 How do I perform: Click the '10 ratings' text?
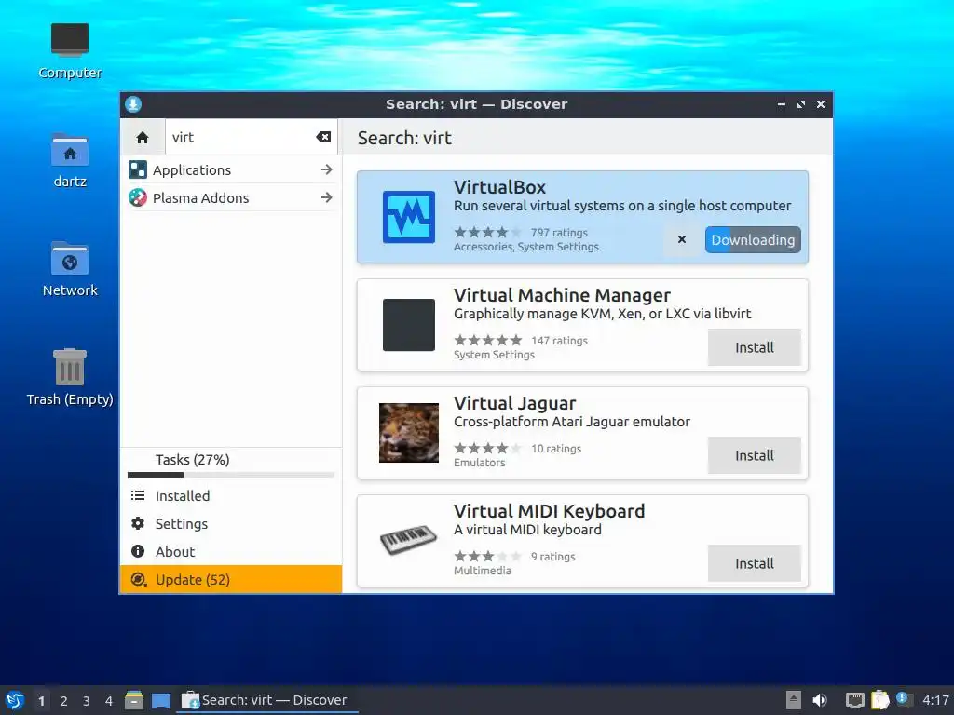tap(556, 449)
